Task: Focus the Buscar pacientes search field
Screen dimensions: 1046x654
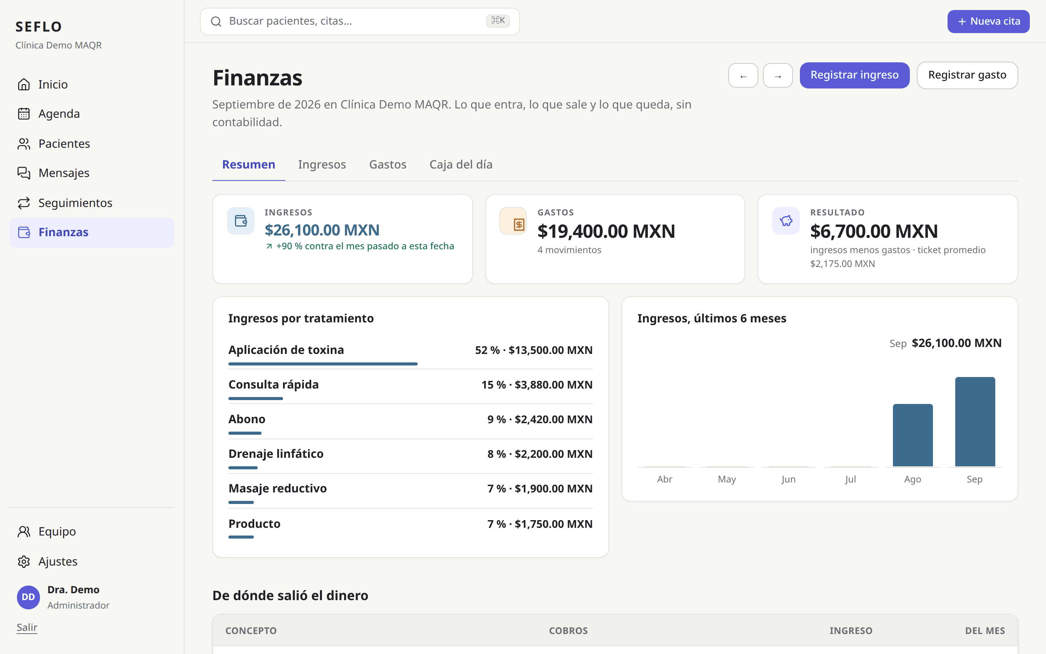Action: tap(360, 21)
